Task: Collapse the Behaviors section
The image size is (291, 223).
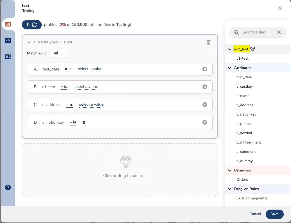Action: click(x=230, y=170)
